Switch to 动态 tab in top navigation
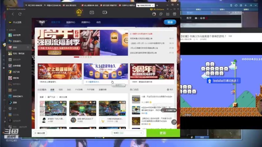Image resolution: width=262 pixels, height=147 pixels. pyautogui.click(x=99, y=22)
